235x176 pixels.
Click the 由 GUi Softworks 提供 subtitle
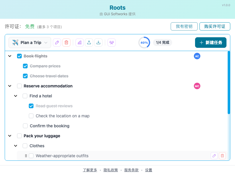pos(117,14)
